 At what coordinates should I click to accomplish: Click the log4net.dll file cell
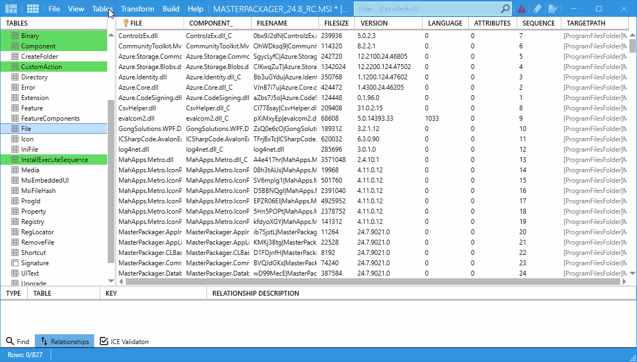(x=133, y=149)
